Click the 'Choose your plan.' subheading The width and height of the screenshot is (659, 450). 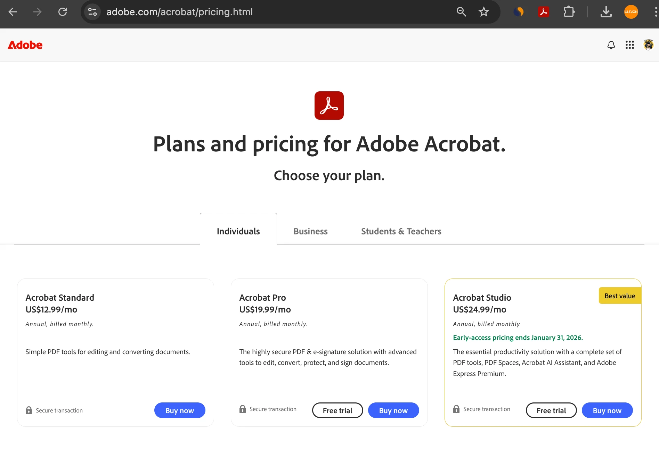[x=329, y=176]
